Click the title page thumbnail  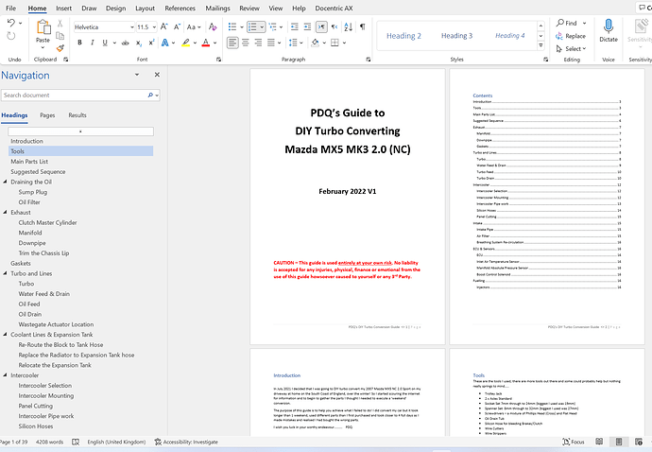click(x=348, y=206)
